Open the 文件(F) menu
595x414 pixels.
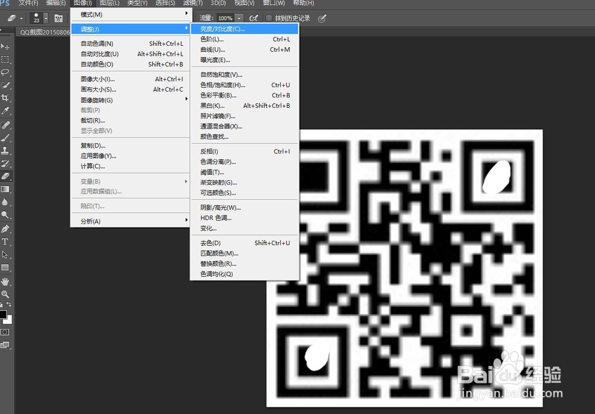tap(29, 3)
